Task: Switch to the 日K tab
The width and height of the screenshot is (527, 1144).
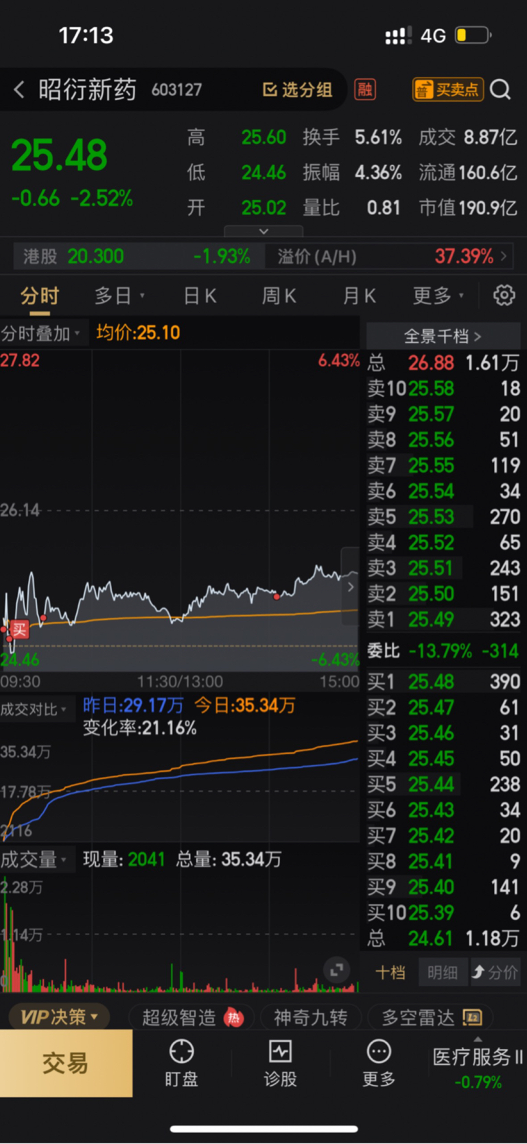Action: (200, 296)
